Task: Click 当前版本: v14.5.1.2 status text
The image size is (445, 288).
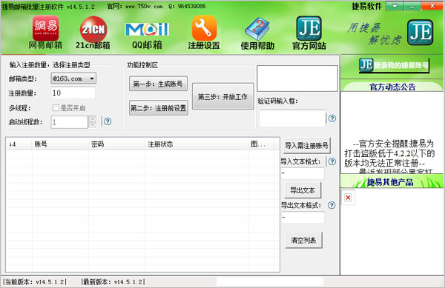Action: 35,282
